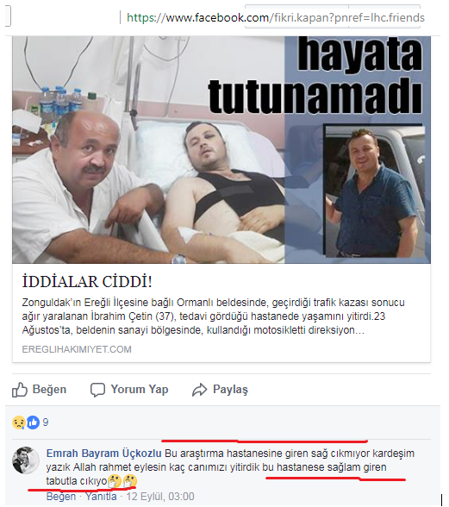Image resolution: width=449 pixels, height=507 pixels.
Task: Click Yanıtla to reply to the comment
Action: [101, 497]
